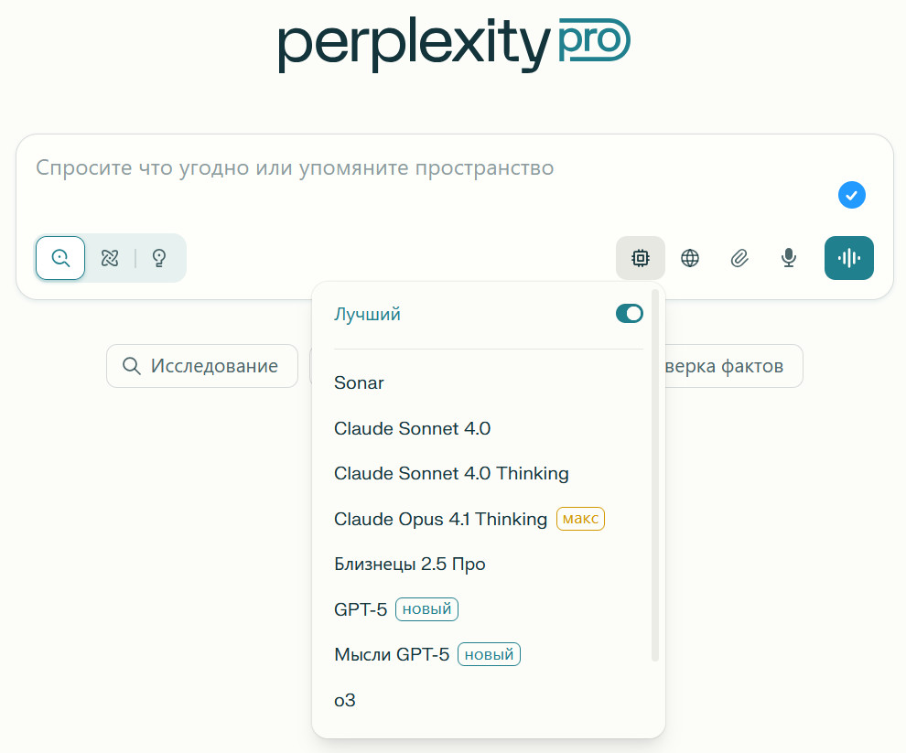
Task: Select the Search mode magnifier icon
Action: click(x=60, y=258)
